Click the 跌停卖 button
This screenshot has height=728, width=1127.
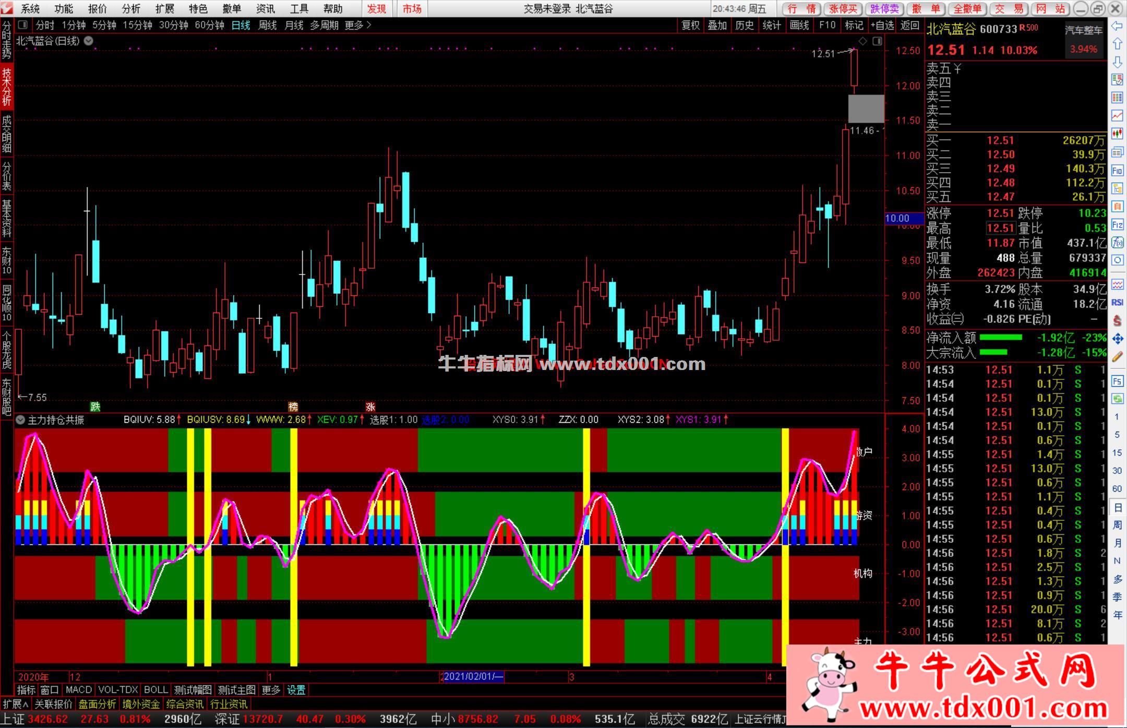(885, 8)
